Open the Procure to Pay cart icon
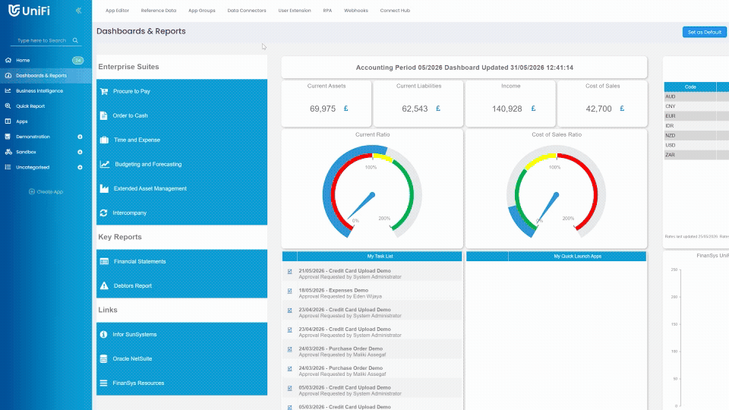729x410 pixels. [x=104, y=91]
